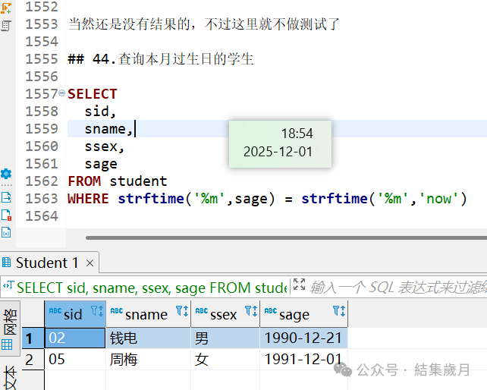Select row number 1 header

pyautogui.click(x=33, y=338)
